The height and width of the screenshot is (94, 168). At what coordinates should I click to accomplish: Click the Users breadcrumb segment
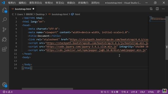click(x=20, y=14)
